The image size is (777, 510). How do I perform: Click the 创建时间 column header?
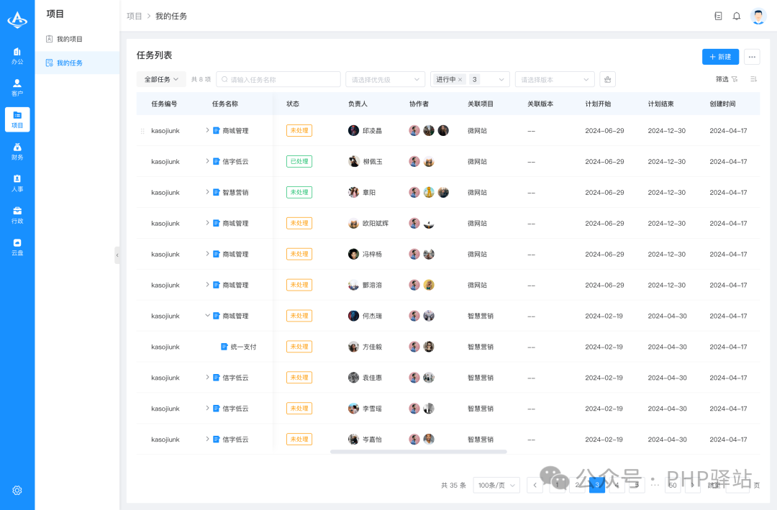coord(722,104)
